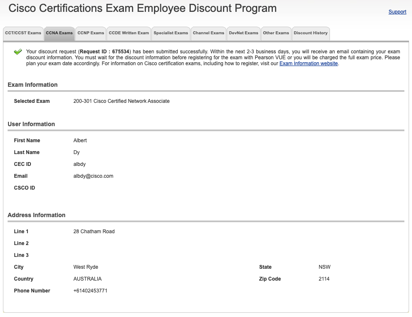Click the page title heading text

(x=143, y=8)
